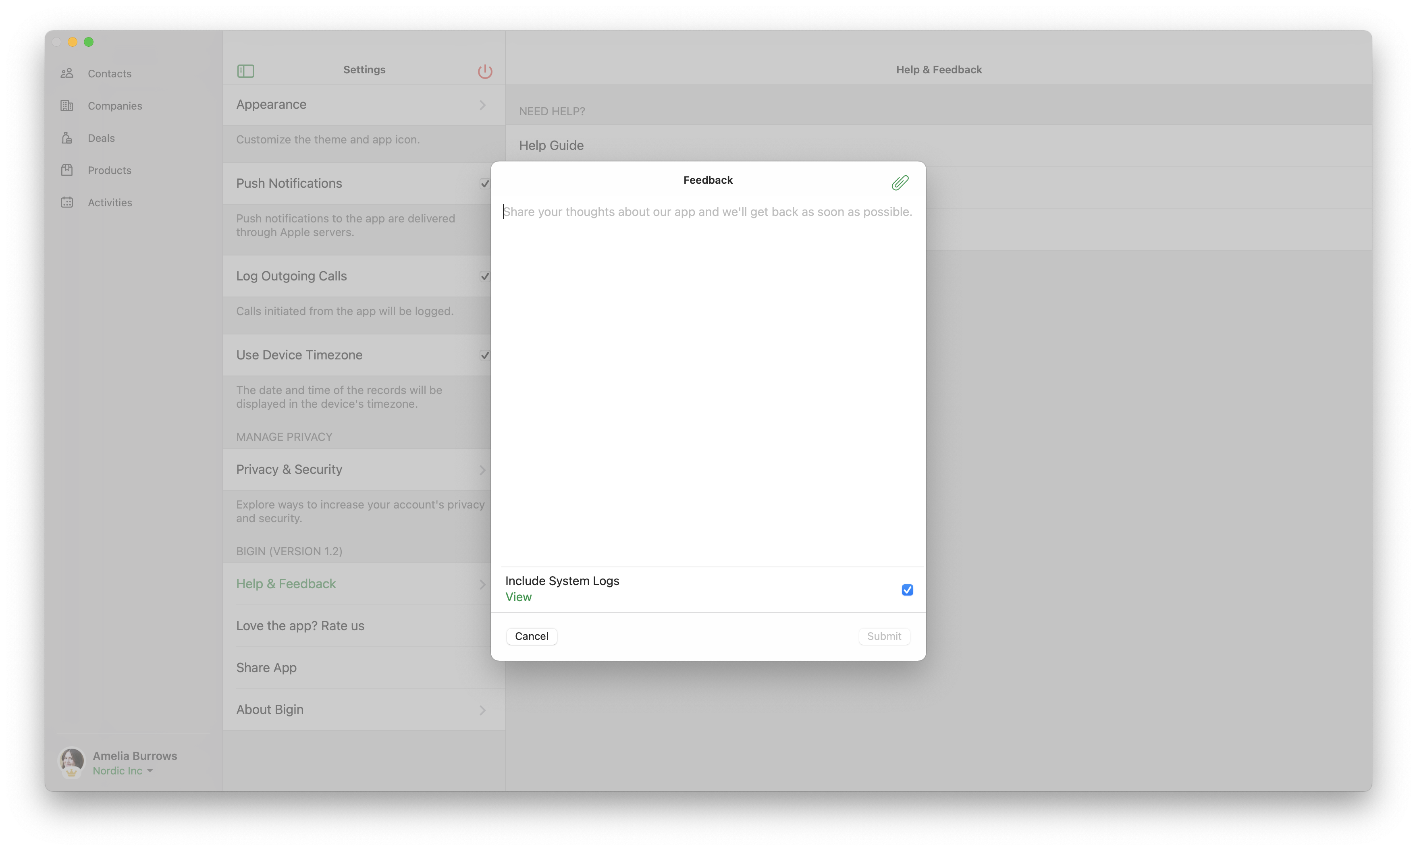Viewport: 1417px width, 851px height.
Task: Open Companies building icon
Action: (67, 106)
